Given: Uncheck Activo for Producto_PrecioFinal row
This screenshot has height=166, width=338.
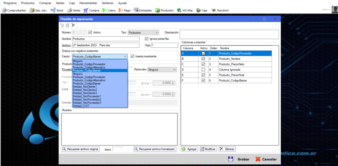Looking at the screenshot, I should [203, 75].
